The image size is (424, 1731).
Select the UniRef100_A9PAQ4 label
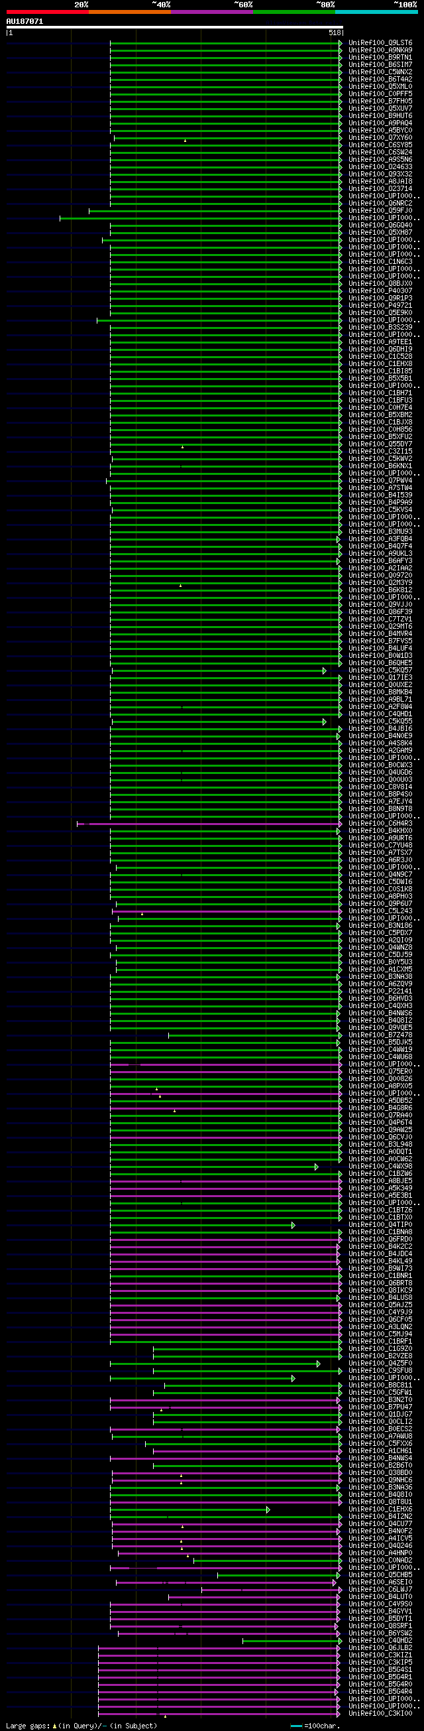tap(380, 123)
